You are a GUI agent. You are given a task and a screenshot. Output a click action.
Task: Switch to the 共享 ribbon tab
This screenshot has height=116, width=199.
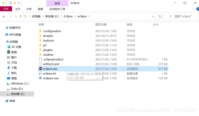click(29, 9)
